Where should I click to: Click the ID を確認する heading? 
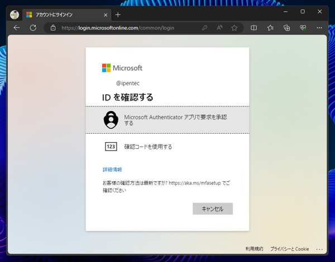pos(127,98)
